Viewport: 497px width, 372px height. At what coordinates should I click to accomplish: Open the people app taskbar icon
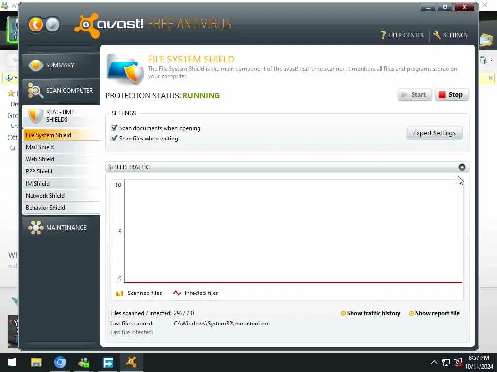(84, 362)
